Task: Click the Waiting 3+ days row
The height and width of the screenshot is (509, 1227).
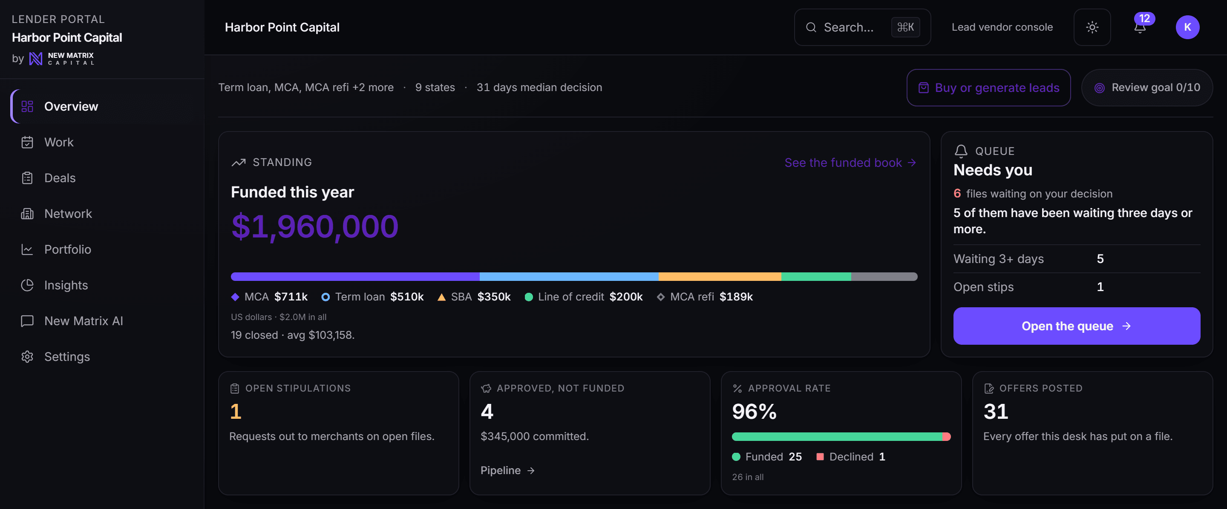Action: tap(1076, 259)
